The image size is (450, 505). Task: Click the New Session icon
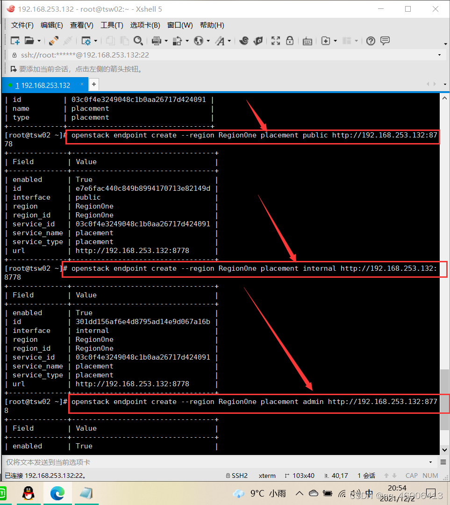15,41
